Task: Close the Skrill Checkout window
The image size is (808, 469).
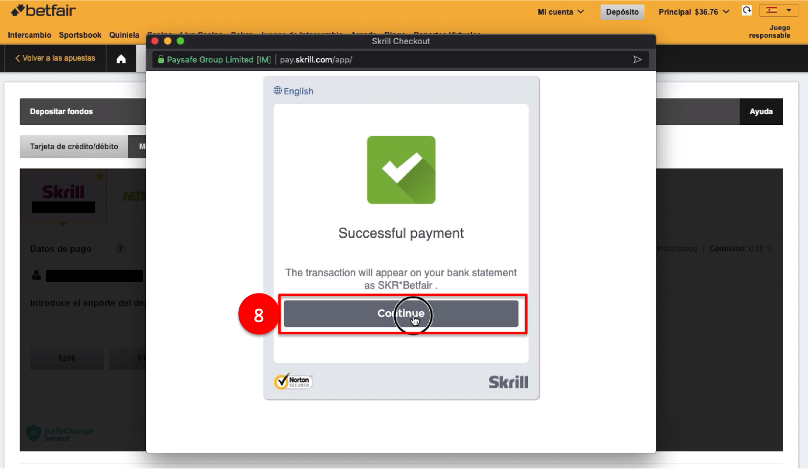Action: (x=155, y=41)
